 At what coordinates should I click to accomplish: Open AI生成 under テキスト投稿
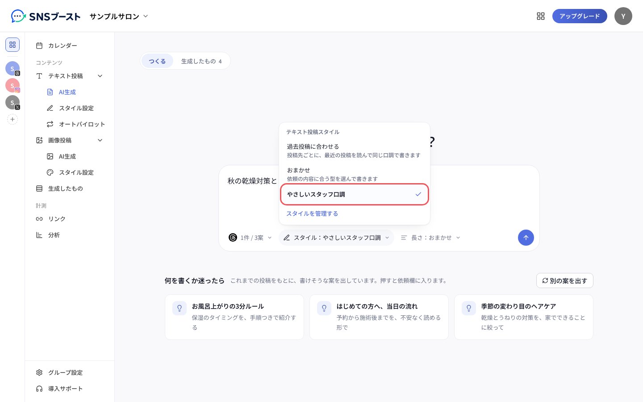(75, 92)
